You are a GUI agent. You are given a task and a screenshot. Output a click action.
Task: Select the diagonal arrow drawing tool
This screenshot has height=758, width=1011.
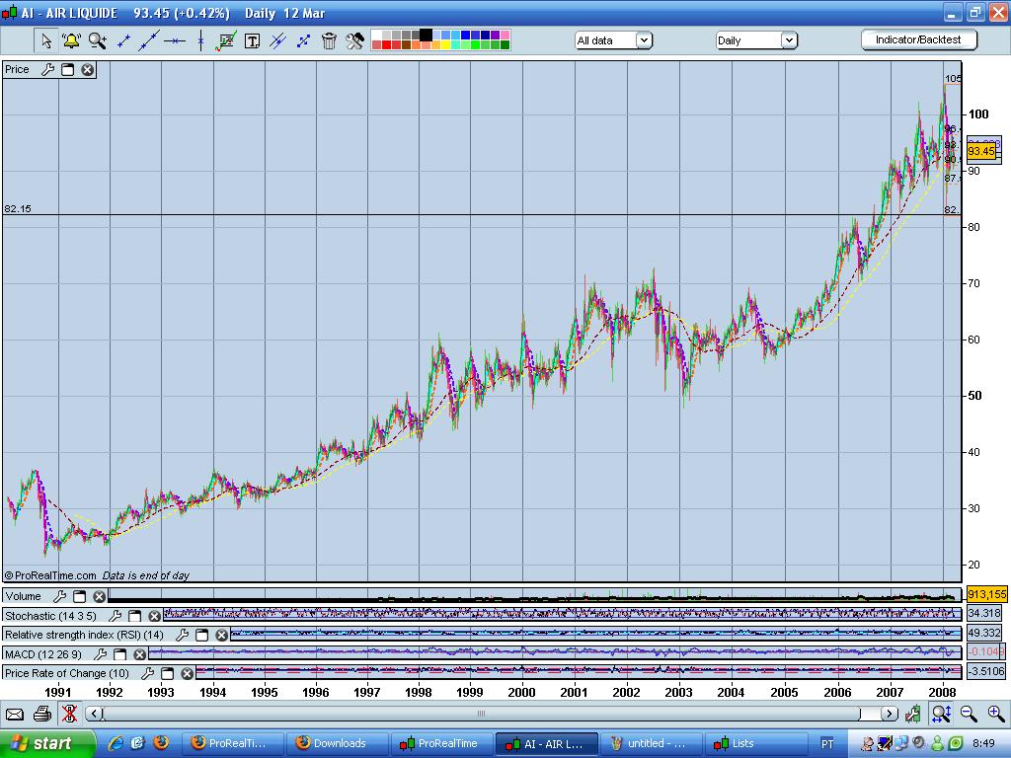pyautogui.click(x=303, y=40)
